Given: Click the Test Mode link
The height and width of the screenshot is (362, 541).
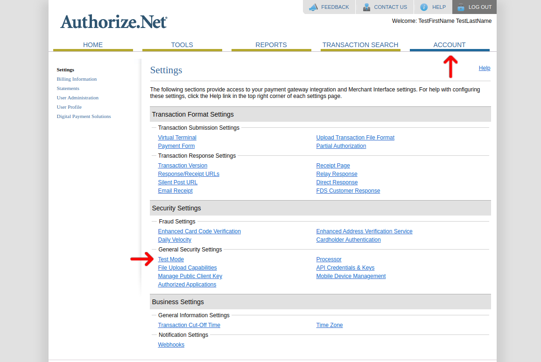Looking at the screenshot, I should tap(171, 259).
